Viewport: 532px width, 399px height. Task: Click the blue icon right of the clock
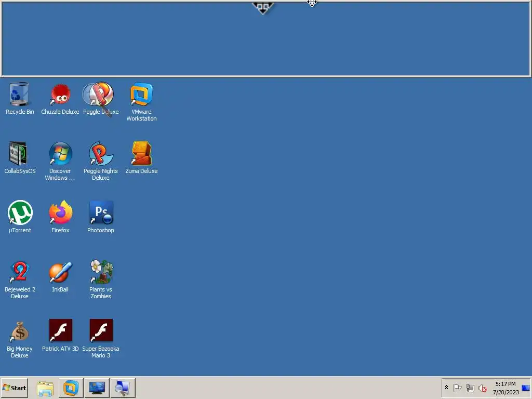pos(526,388)
